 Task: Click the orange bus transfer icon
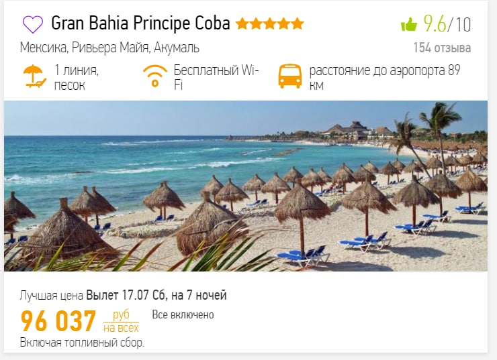pos(290,76)
